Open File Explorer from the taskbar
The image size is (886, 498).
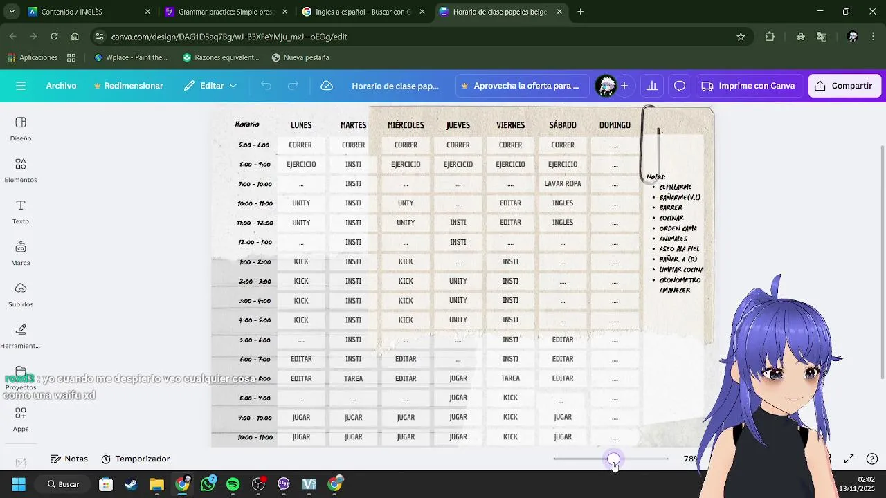[x=156, y=484]
